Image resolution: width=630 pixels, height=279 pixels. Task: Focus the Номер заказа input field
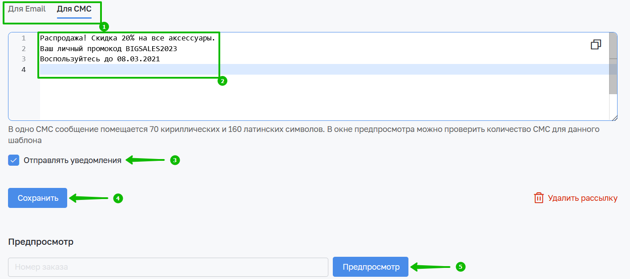(168, 267)
